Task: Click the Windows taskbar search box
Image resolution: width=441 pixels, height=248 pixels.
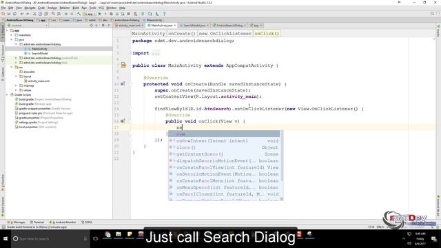Action: coord(50,239)
